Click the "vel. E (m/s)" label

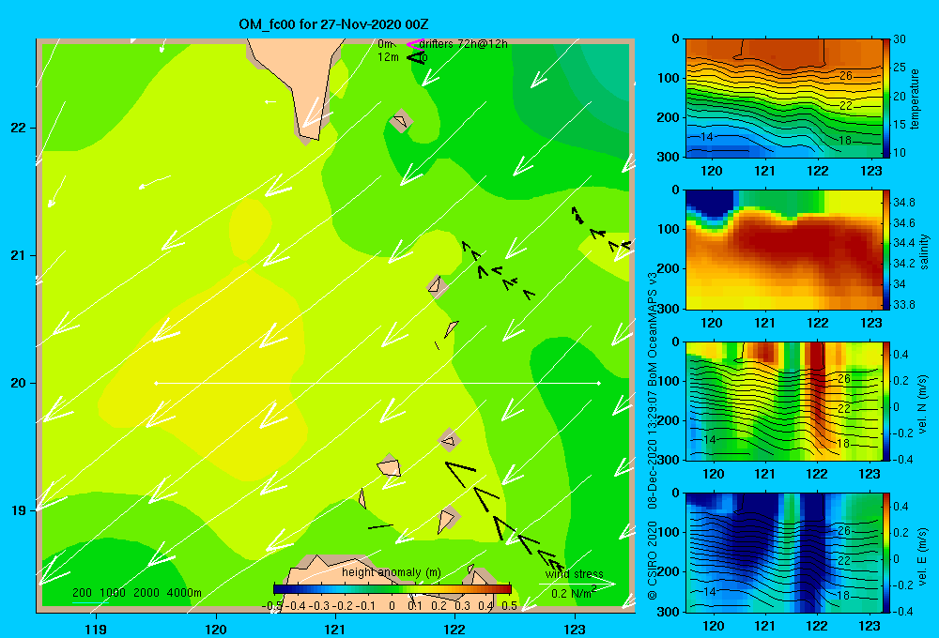[x=923, y=555]
